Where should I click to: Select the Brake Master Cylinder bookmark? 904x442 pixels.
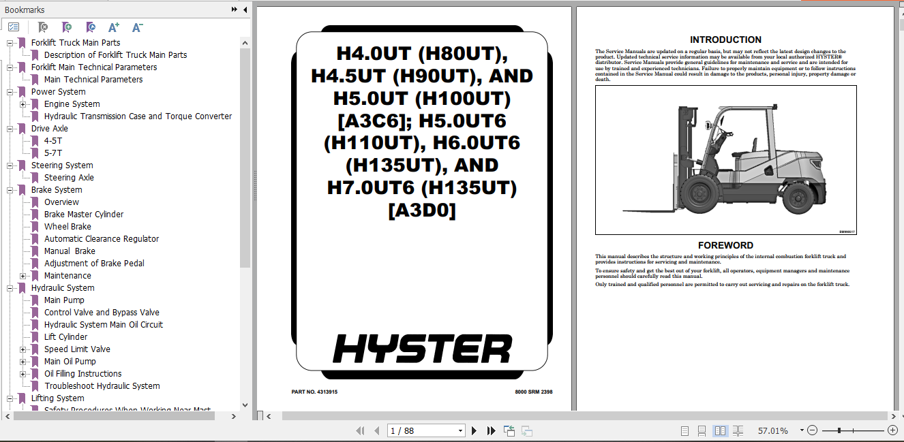[x=83, y=214]
